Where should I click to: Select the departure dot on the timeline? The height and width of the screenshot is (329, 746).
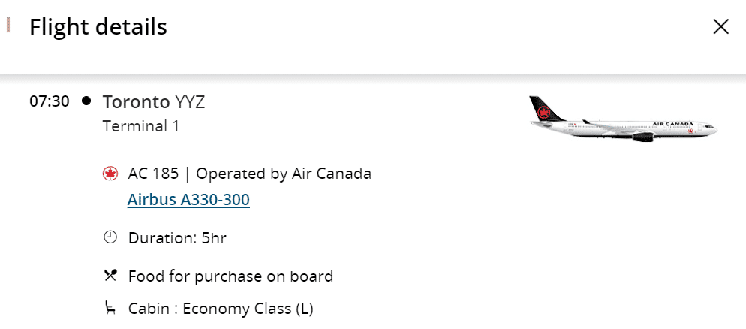pos(86,101)
